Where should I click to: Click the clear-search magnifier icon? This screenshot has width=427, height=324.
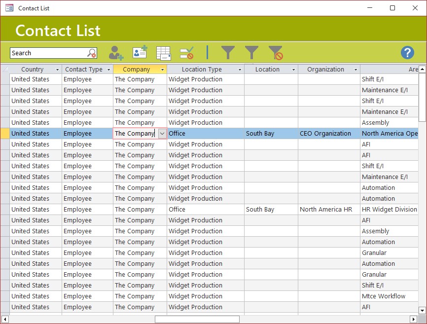[x=92, y=53]
